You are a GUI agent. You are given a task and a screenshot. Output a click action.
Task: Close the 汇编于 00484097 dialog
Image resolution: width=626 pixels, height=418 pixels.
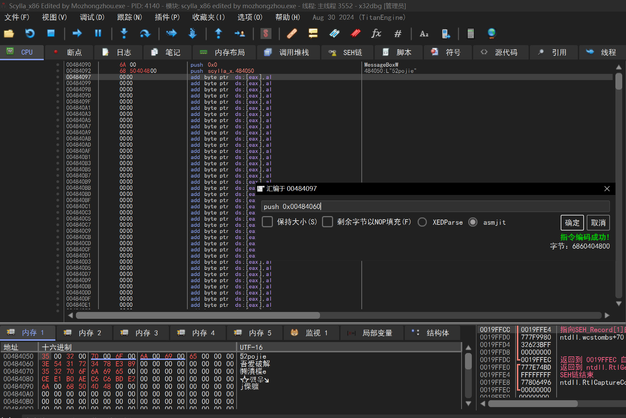[607, 189]
